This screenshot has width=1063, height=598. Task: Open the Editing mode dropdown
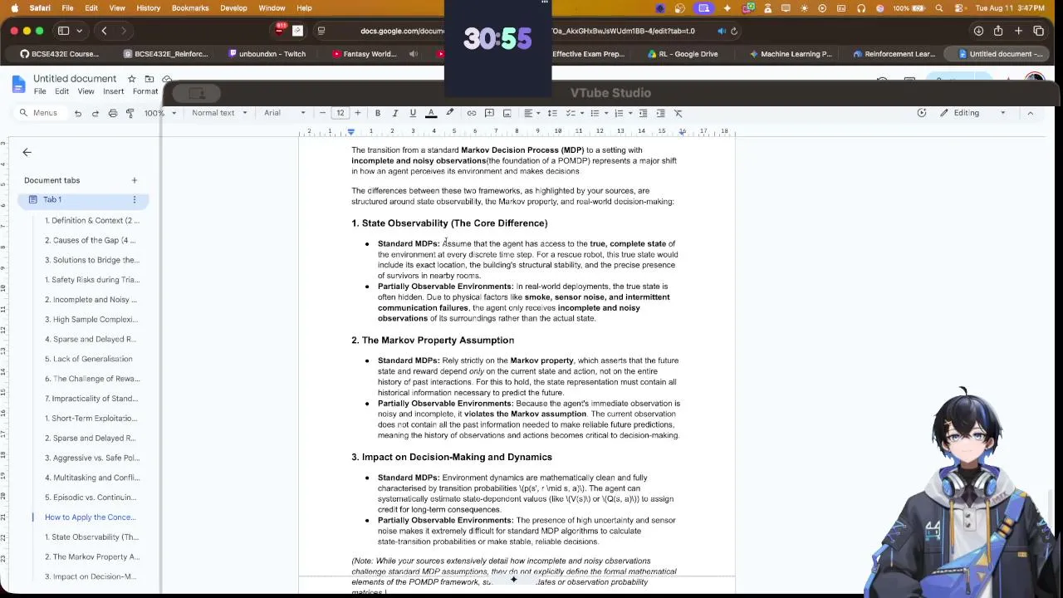click(x=972, y=113)
